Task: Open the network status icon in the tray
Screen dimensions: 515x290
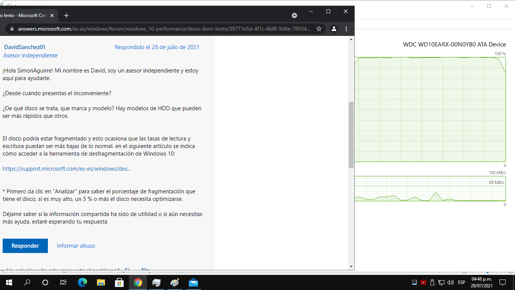Action: 441,282
